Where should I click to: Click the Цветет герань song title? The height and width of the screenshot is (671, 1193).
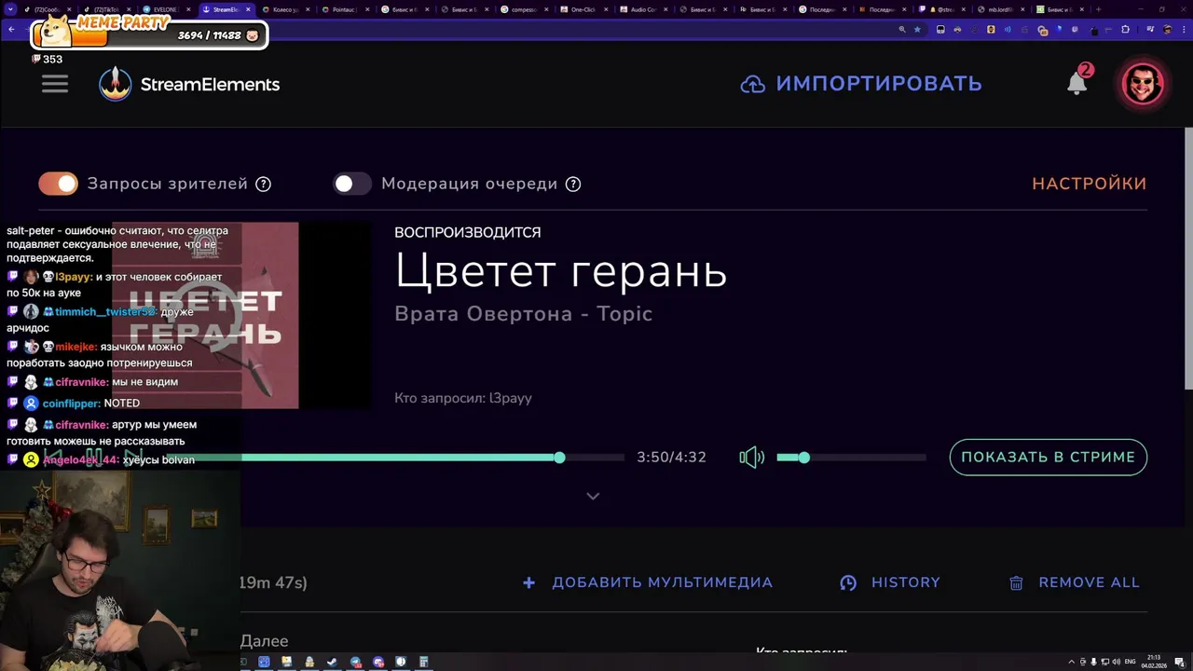click(x=560, y=271)
